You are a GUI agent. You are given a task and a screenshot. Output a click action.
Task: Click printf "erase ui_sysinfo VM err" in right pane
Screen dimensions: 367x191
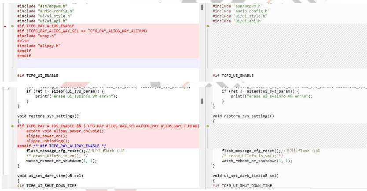tap(272, 97)
